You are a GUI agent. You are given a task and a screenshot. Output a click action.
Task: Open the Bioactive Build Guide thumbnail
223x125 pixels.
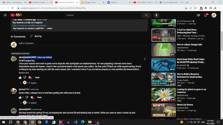click(163, 79)
